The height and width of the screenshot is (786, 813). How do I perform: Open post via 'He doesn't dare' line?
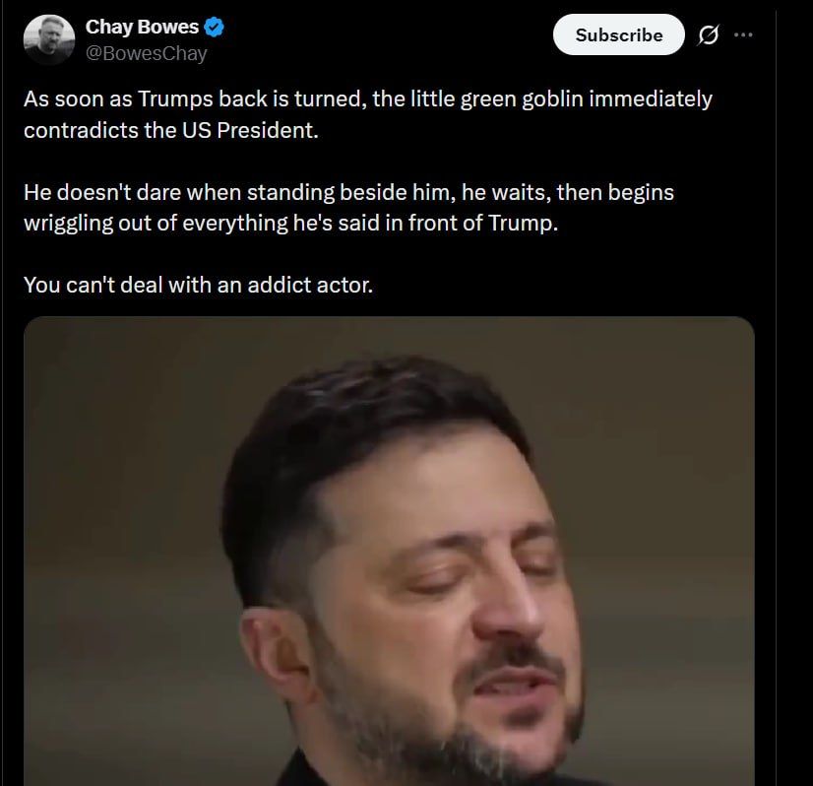348,192
